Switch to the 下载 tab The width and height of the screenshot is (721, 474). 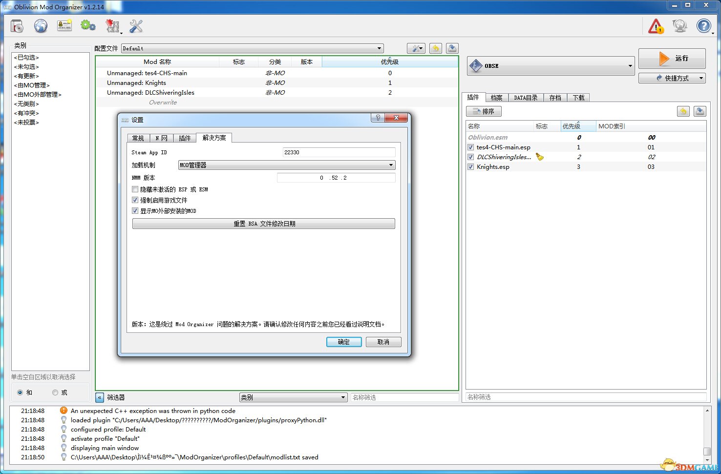(x=578, y=98)
